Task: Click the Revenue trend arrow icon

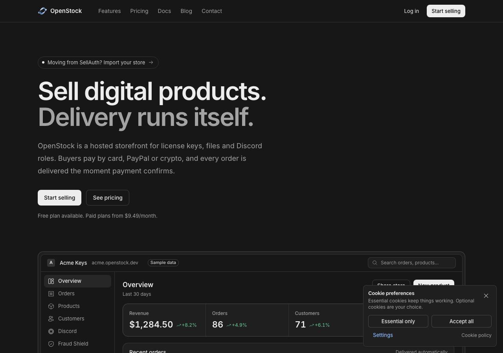Action: click(x=179, y=325)
